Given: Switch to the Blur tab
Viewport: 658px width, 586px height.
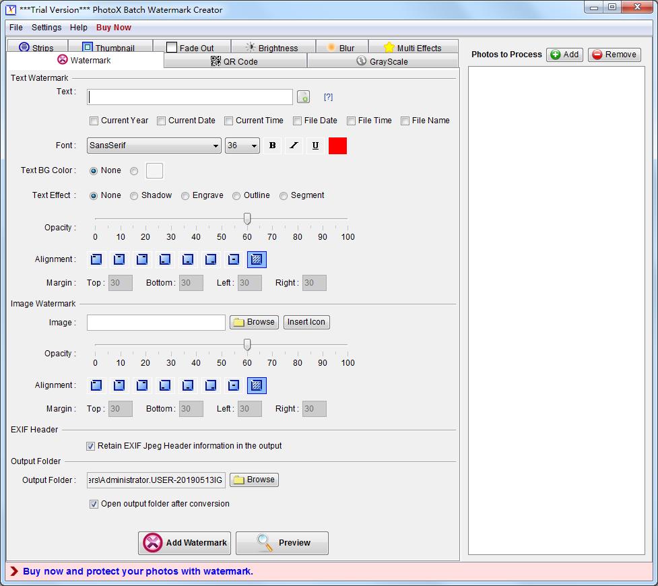Looking at the screenshot, I should (x=341, y=47).
